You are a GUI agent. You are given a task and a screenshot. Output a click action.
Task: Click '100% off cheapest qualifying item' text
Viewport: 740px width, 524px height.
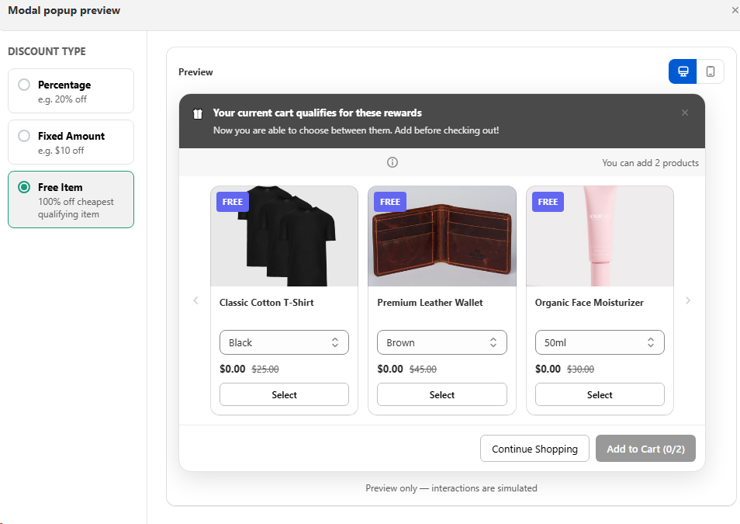[x=75, y=208]
